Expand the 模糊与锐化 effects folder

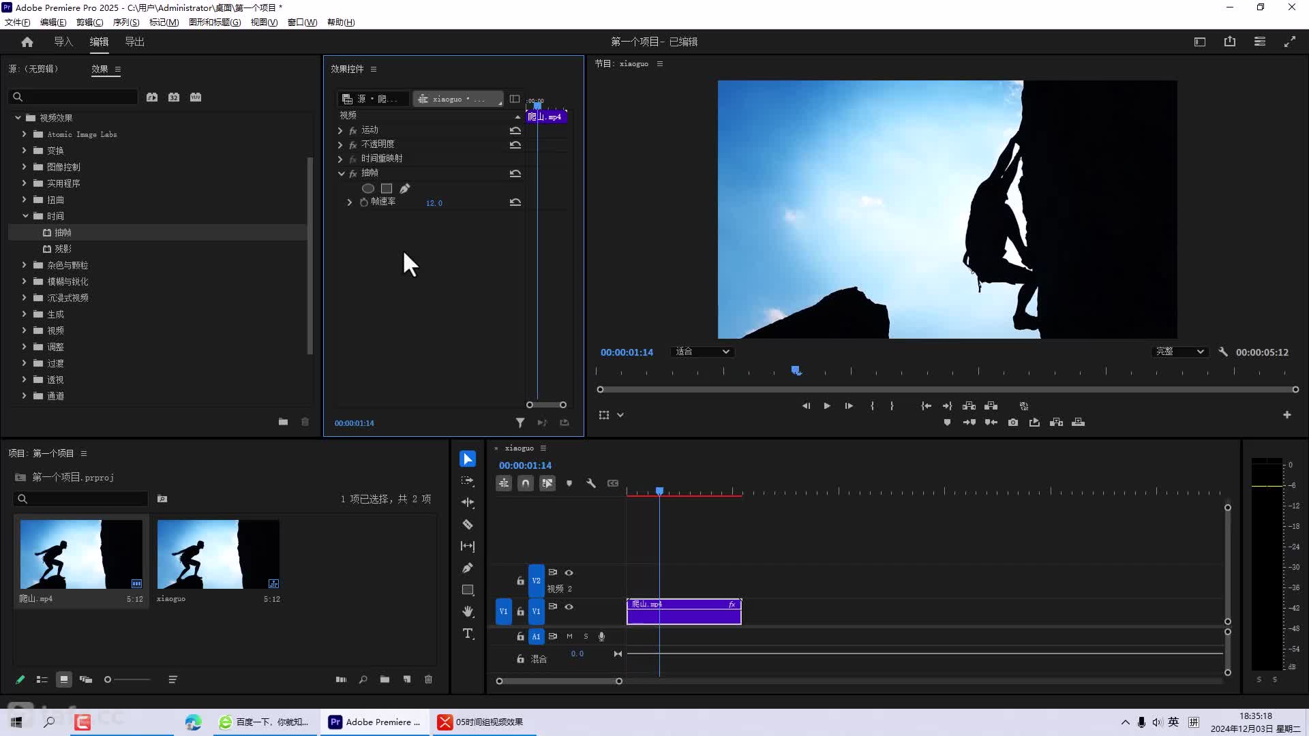[x=25, y=281]
